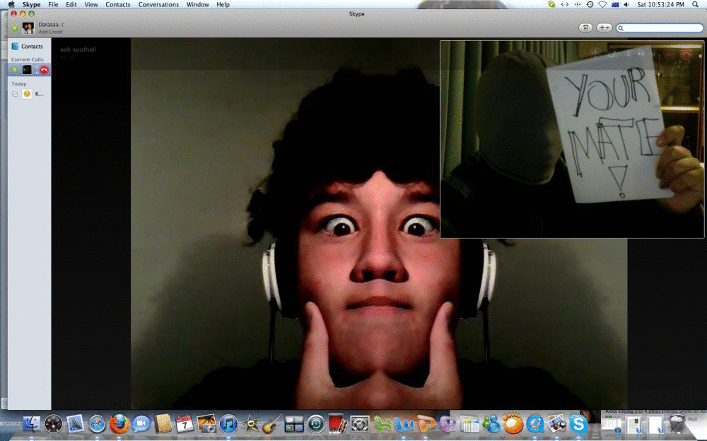
Task: Toggle the call volume in video overlay
Action: (641, 54)
